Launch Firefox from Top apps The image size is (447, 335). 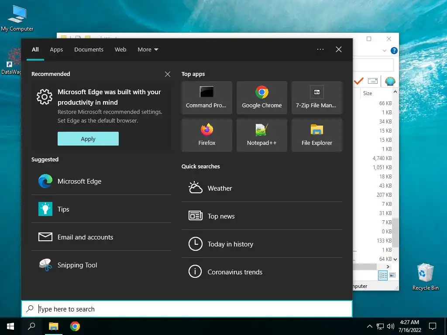(206, 135)
